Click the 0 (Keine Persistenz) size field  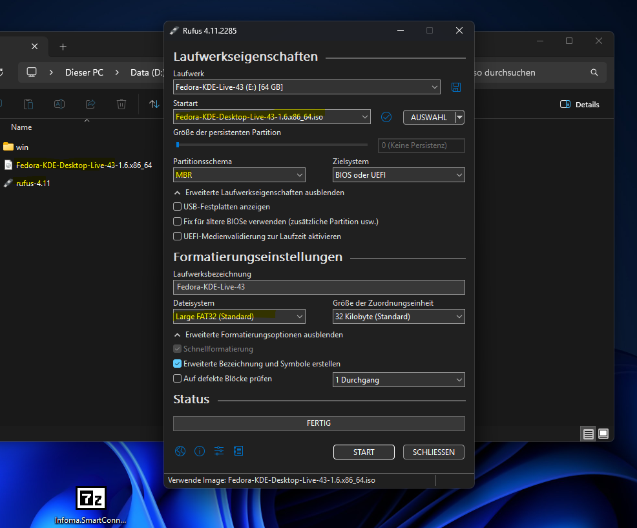pos(421,145)
